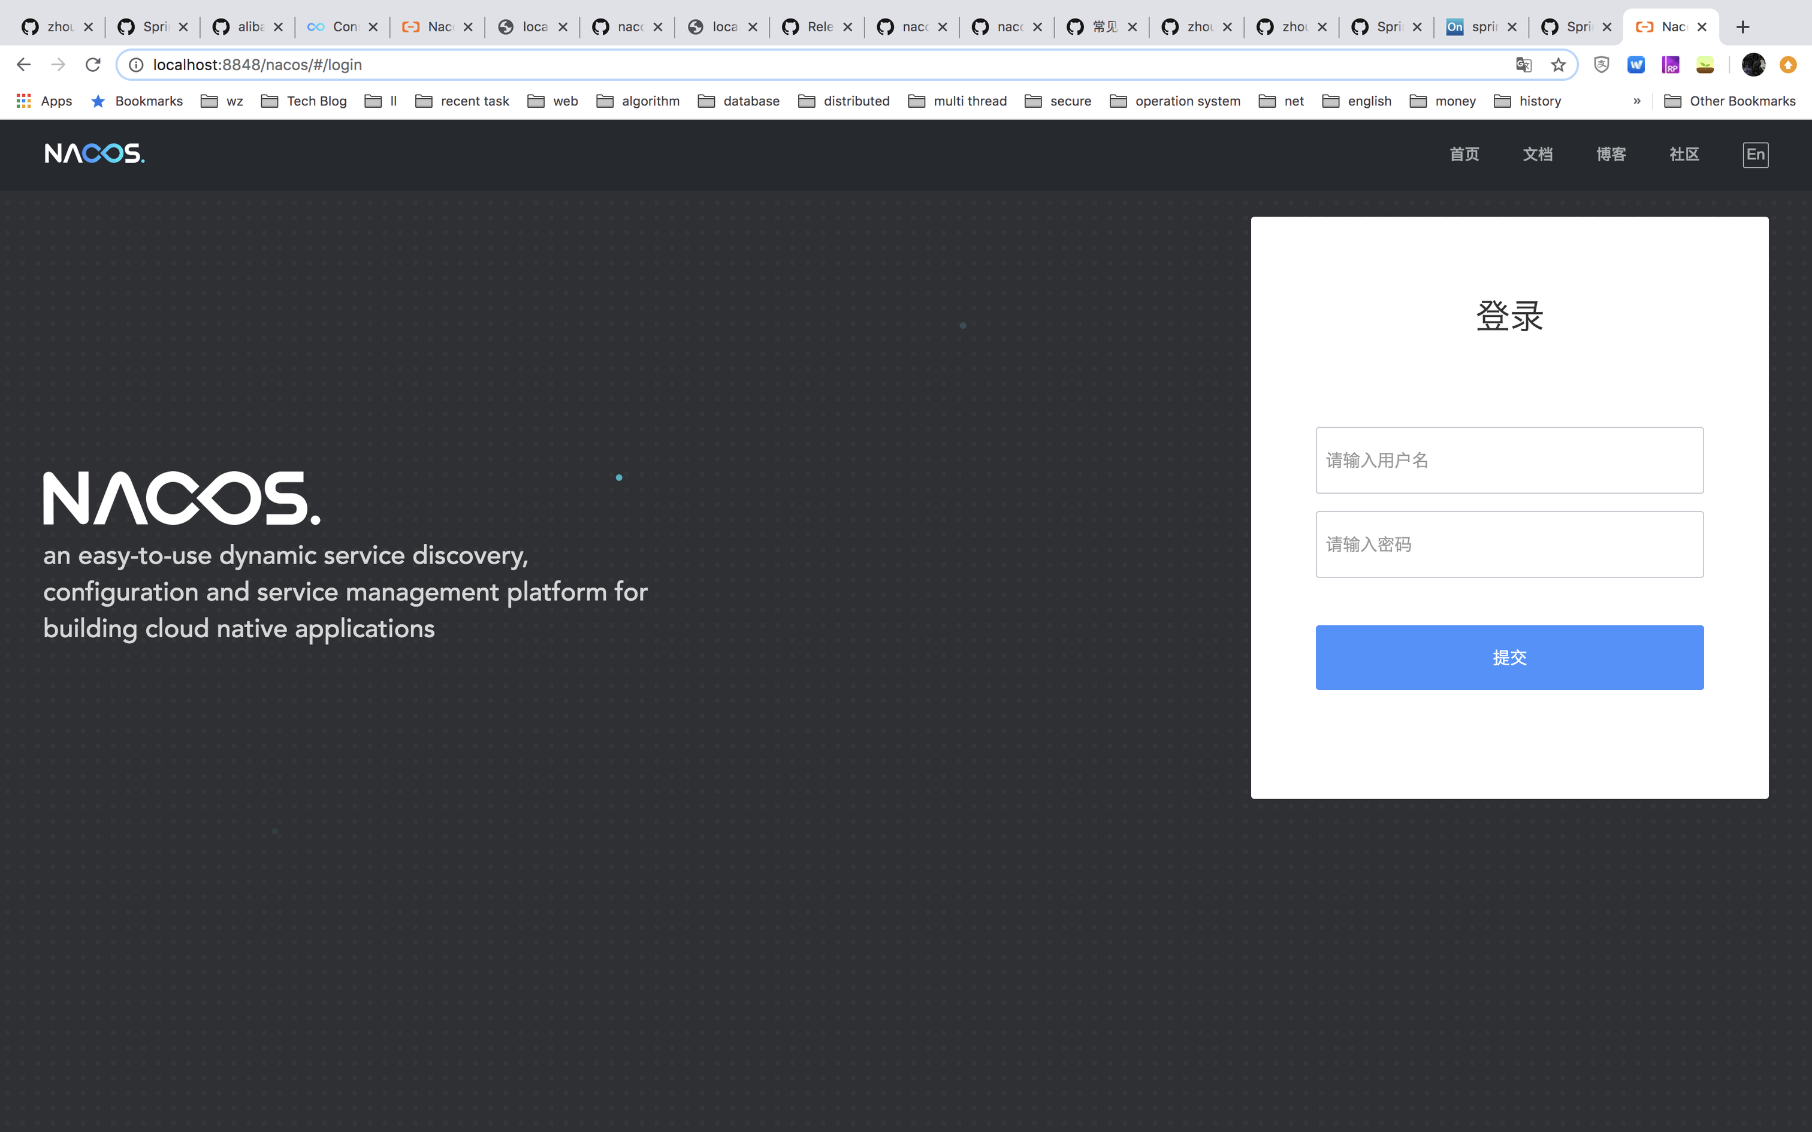Open the shield extension icon

coord(1601,65)
